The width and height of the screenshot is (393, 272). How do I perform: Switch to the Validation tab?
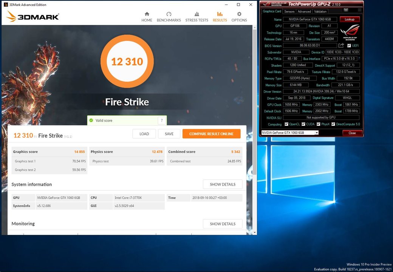pyautogui.click(x=320, y=11)
